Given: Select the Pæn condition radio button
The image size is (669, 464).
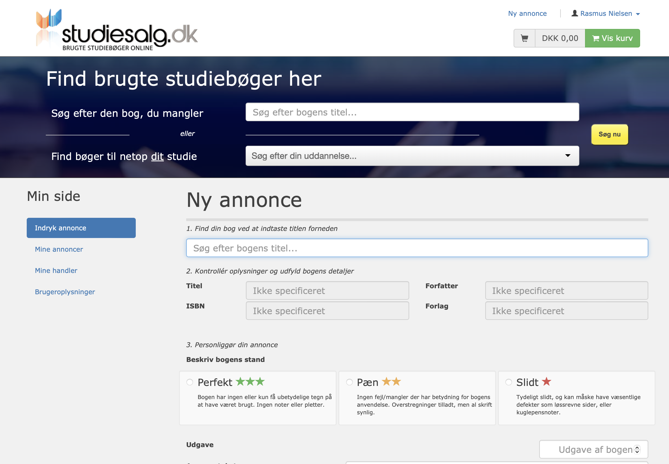Looking at the screenshot, I should coord(349,382).
